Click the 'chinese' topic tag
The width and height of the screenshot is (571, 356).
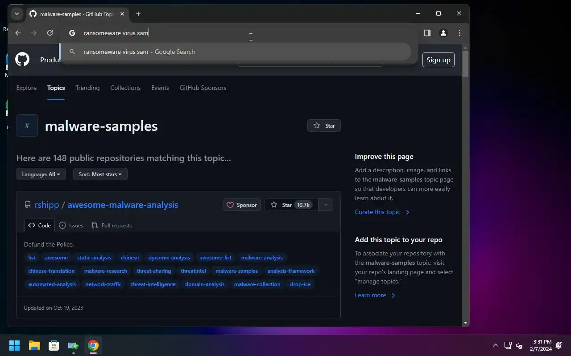point(130,258)
